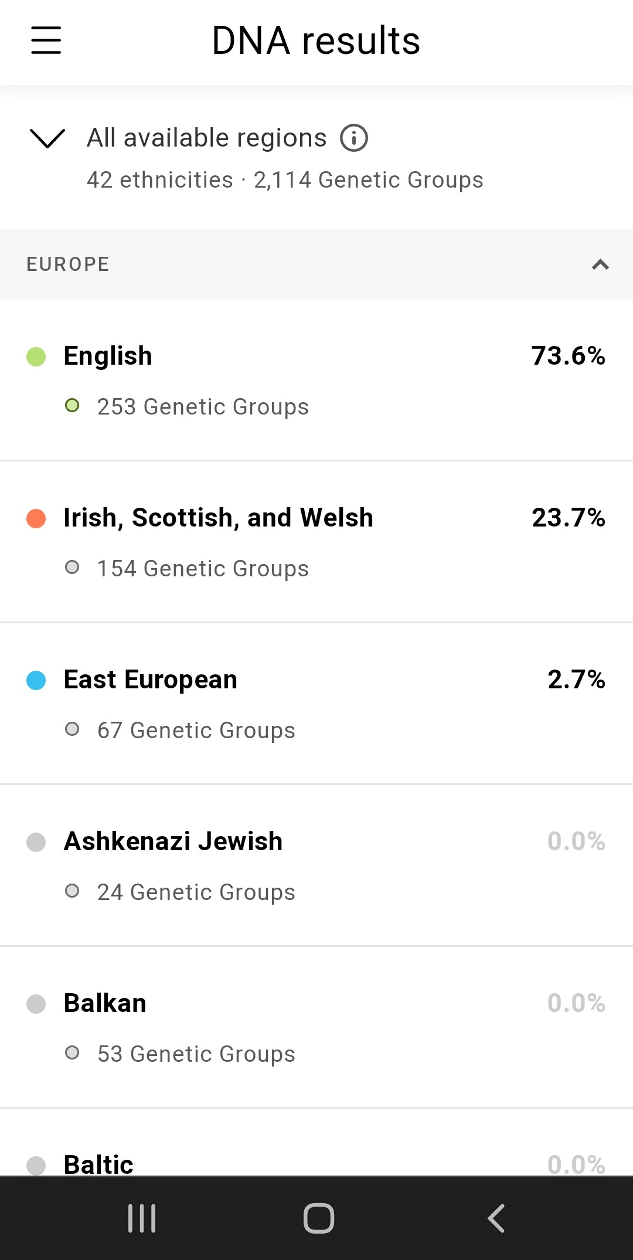Select the 67 Genetic Groups radio marker

pyautogui.click(x=72, y=729)
